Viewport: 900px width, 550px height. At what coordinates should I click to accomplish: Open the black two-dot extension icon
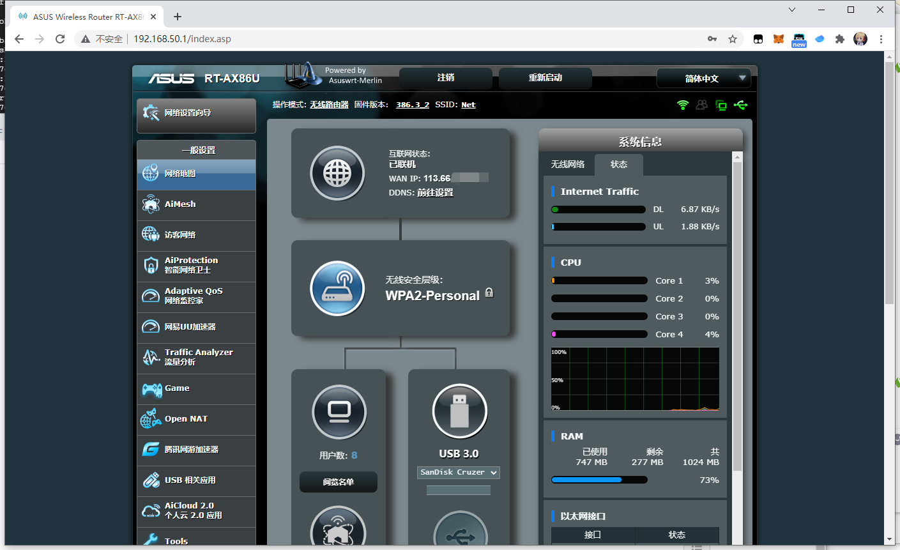pyautogui.click(x=758, y=39)
